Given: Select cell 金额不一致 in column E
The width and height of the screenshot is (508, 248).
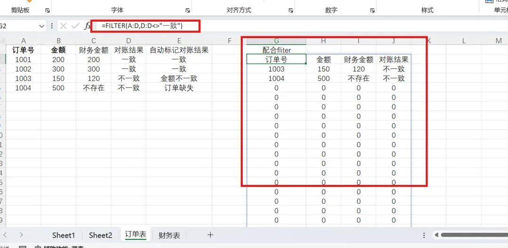Looking at the screenshot, I should tap(179, 79).
